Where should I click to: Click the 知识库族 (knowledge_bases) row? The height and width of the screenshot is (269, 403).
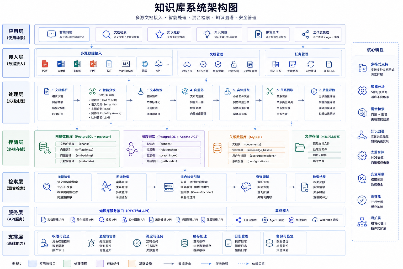(257, 150)
